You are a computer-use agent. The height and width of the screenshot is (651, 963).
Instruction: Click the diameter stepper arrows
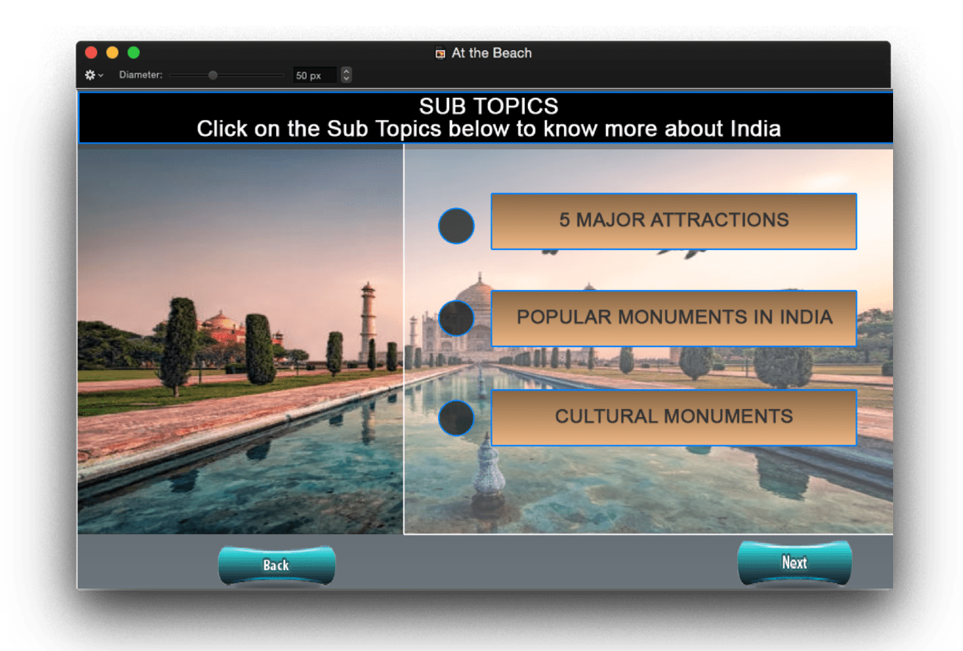346,75
